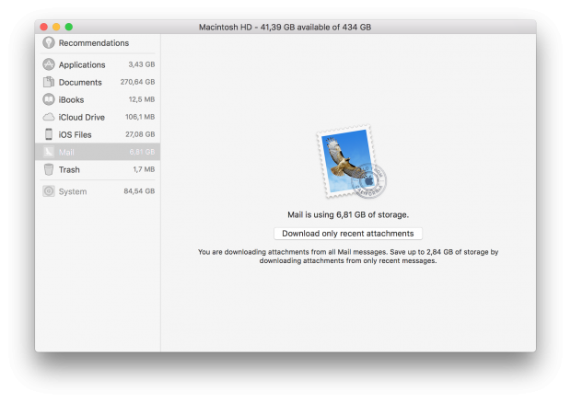The height and width of the screenshot is (402, 571).
Task: Select the iCloud Drive cloud icon
Action: point(49,117)
